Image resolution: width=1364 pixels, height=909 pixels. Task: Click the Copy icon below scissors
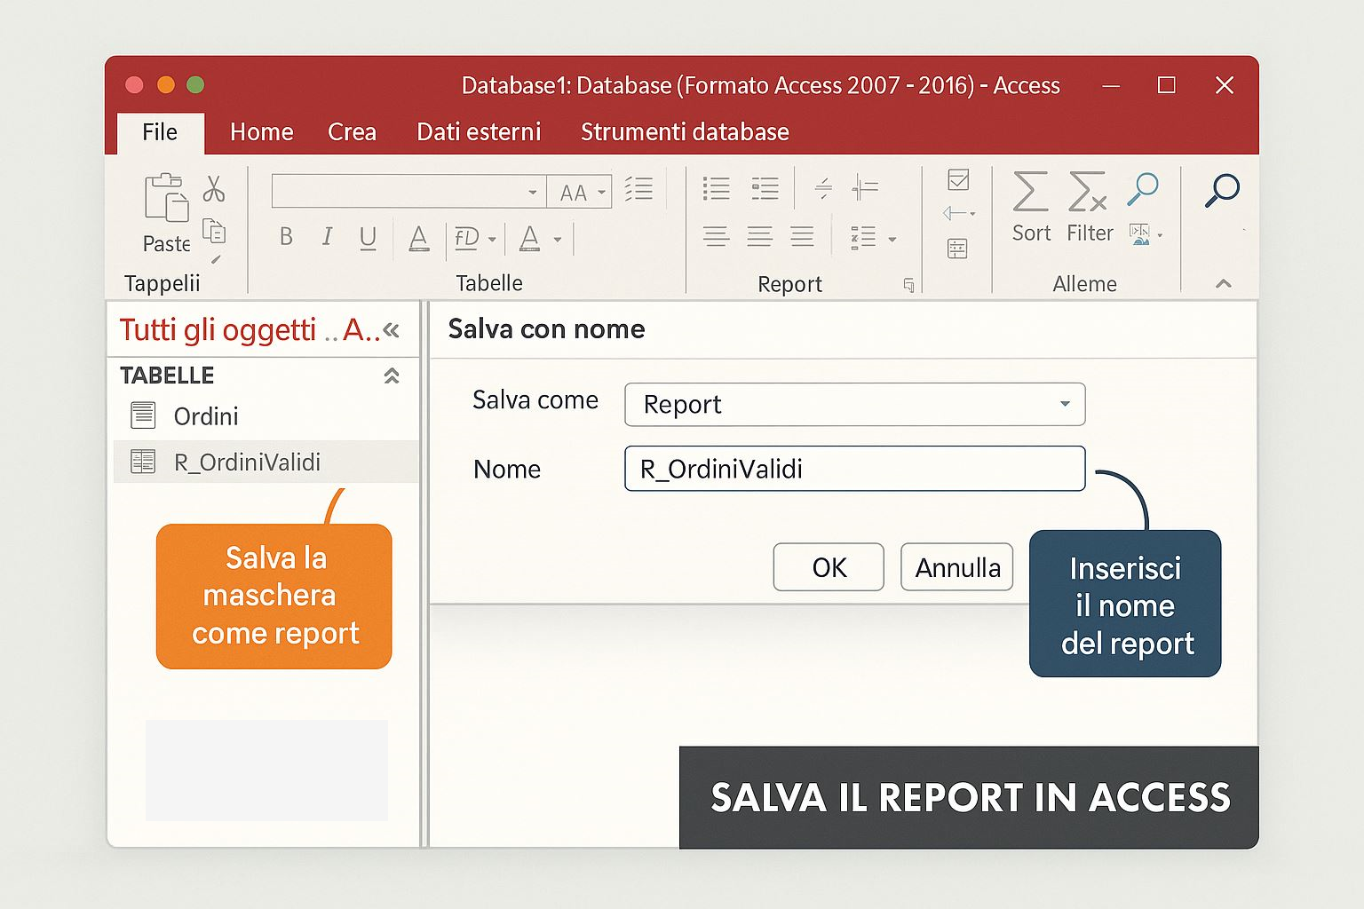coord(214,231)
